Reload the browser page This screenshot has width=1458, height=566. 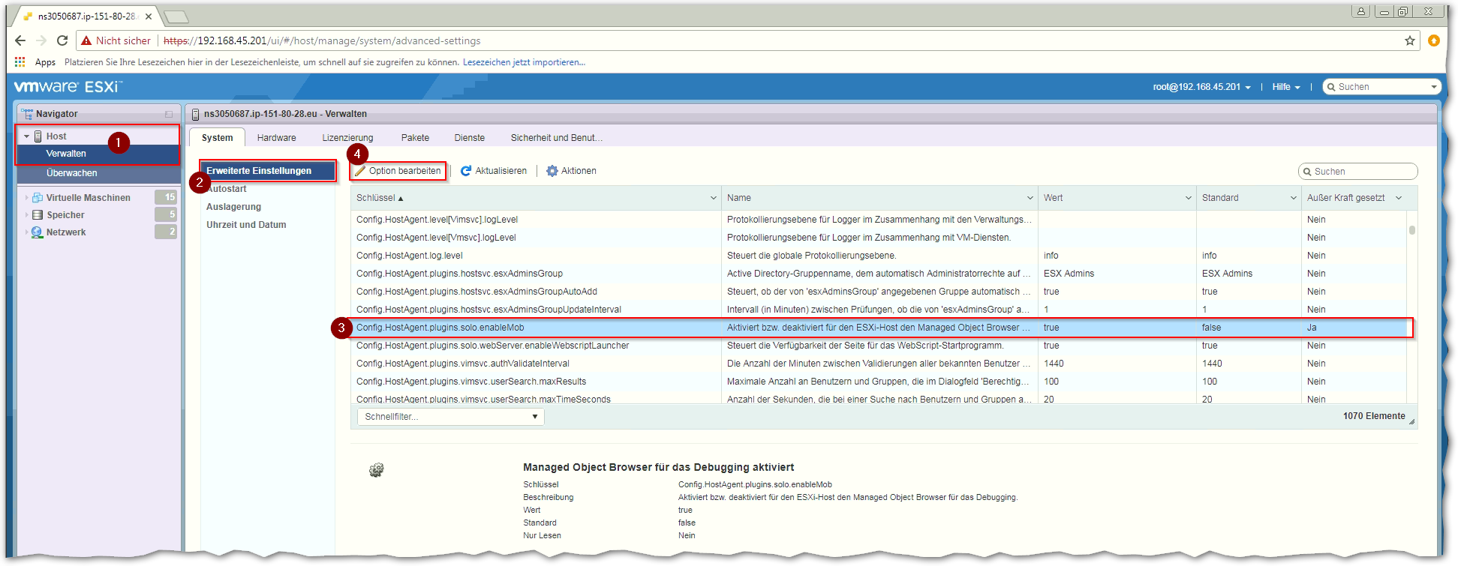pyautogui.click(x=62, y=41)
